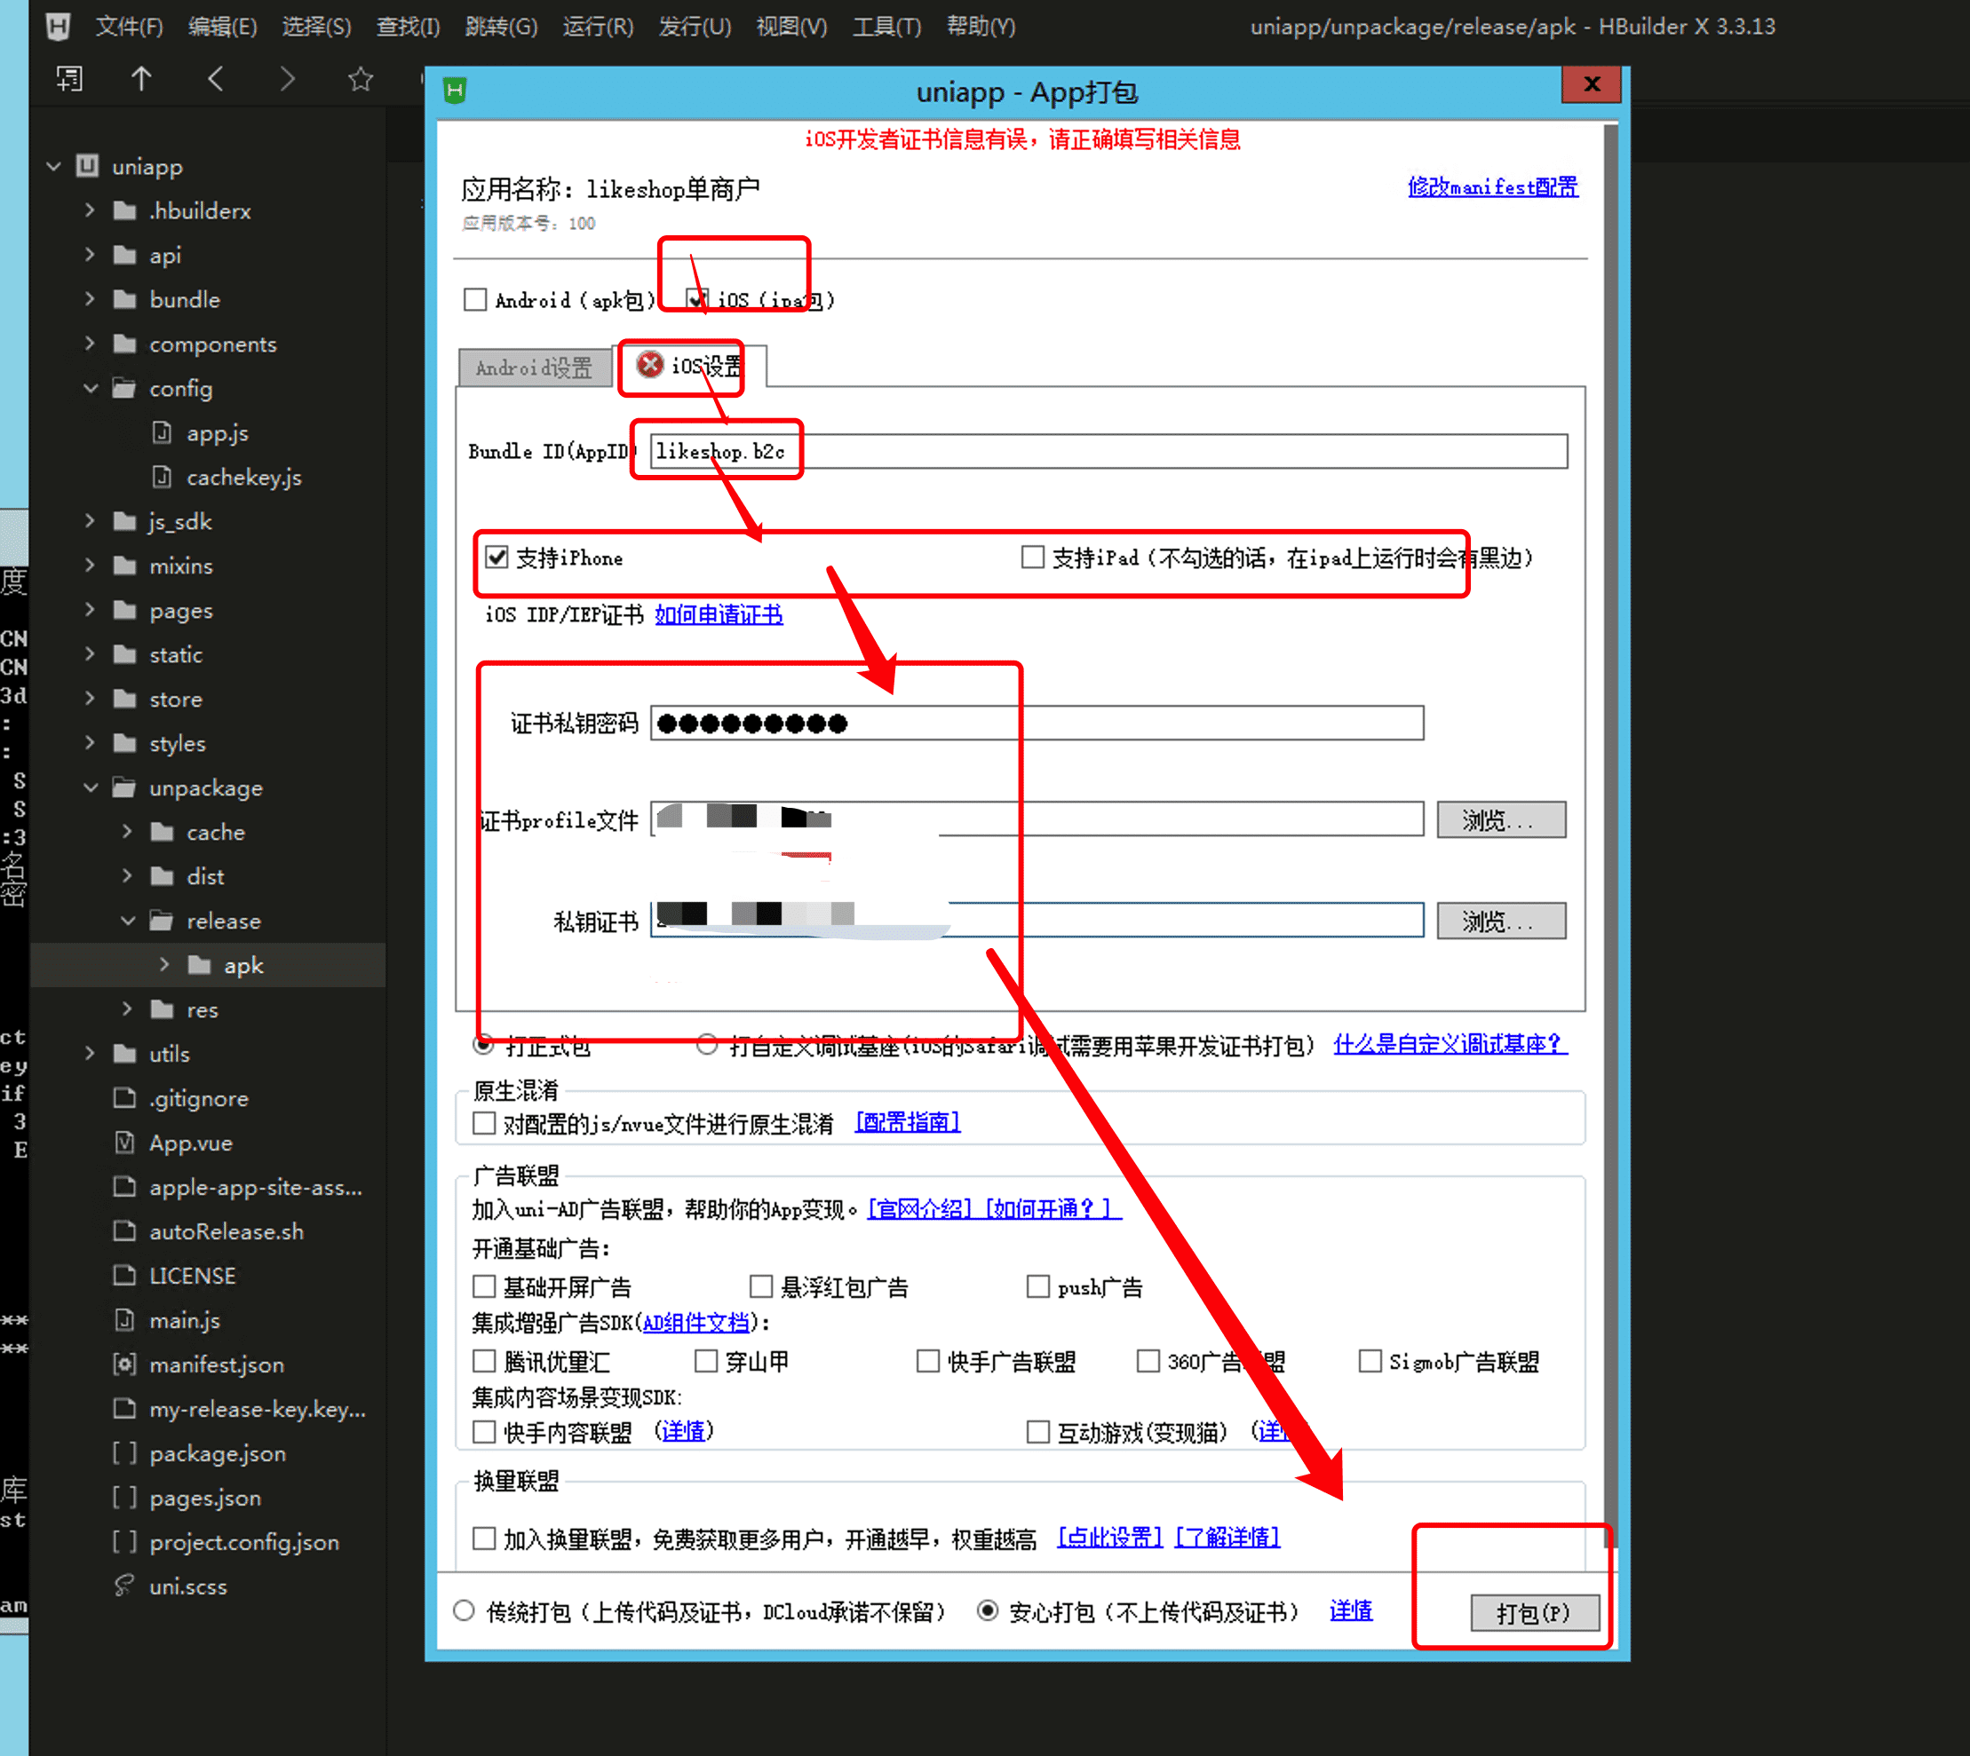Image resolution: width=1970 pixels, height=1756 pixels.
Task: Enable 加入换量联盟 checkbox
Action: pos(483,1538)
